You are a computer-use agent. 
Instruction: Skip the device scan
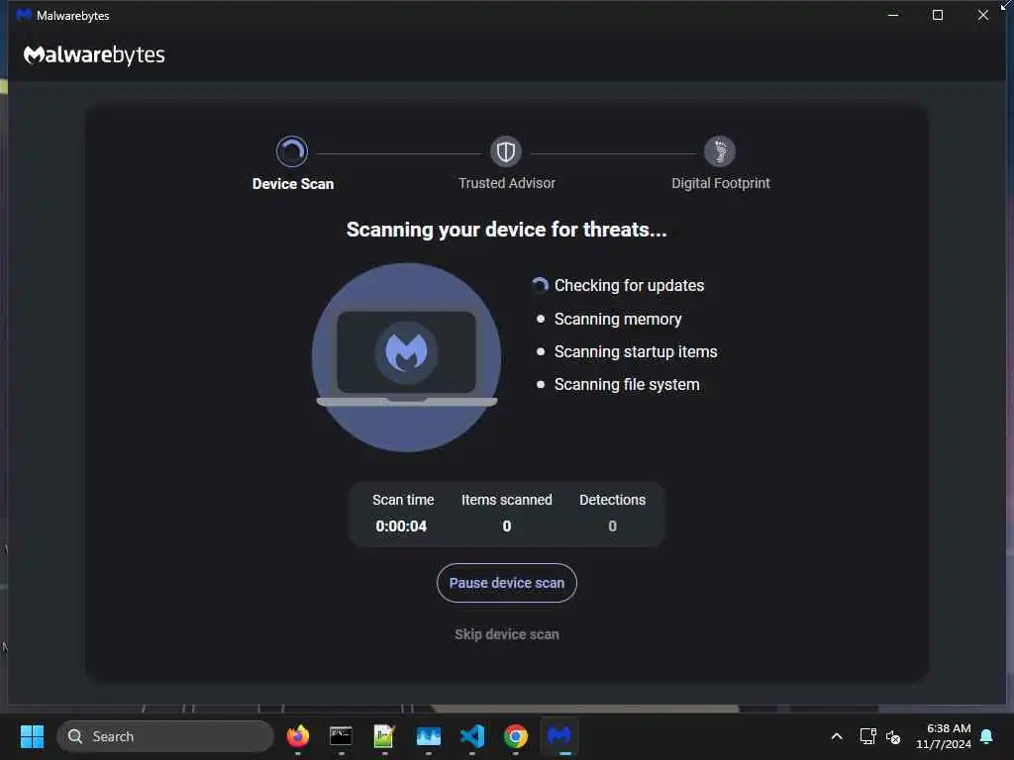point(506,634)
